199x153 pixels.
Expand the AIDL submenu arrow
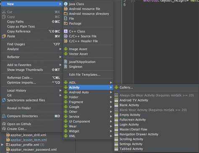pyautogui.click(x=111, y=83)
